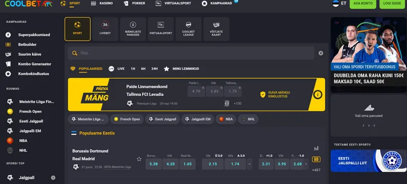
Task: Select locked 4.70 odds for Paide
Action: 196,91
